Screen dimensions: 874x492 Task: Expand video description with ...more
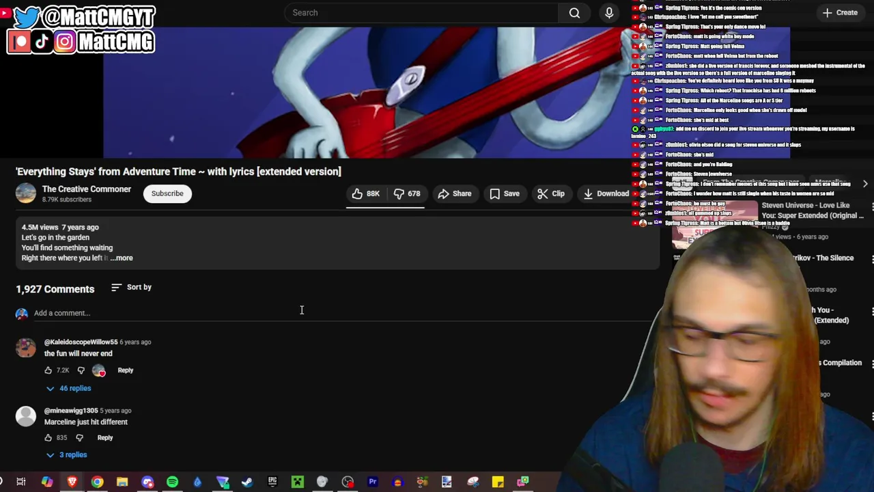pyautogui.click(x=122, y=258)
